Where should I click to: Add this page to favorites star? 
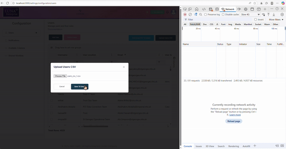tap(255, 3)
